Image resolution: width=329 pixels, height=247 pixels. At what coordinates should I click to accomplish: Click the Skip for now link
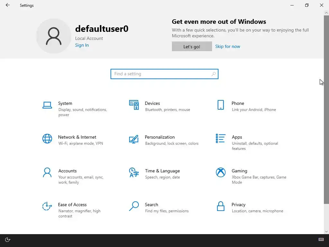point(227,46)
